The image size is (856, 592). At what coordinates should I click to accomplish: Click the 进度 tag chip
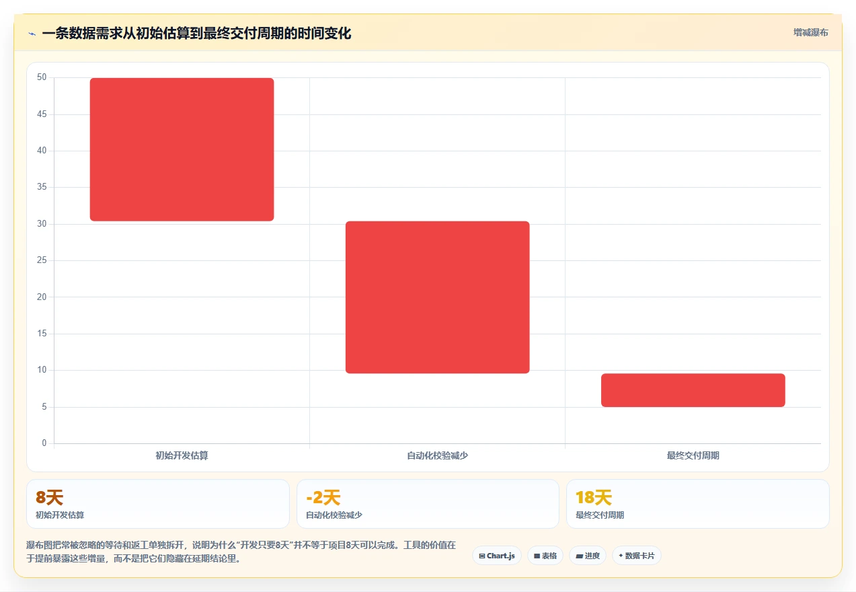588,556
